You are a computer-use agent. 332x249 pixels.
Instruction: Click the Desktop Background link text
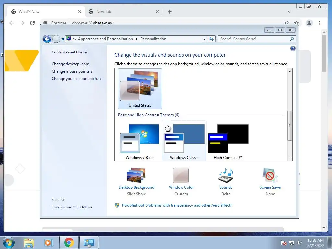point(136,187)
